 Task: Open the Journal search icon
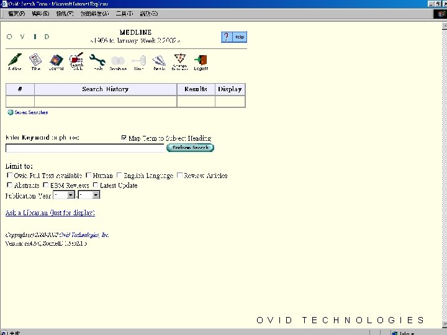[x=56, y=62]
